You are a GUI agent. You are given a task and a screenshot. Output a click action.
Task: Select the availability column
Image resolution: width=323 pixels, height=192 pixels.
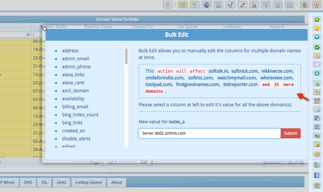[73, 99]
